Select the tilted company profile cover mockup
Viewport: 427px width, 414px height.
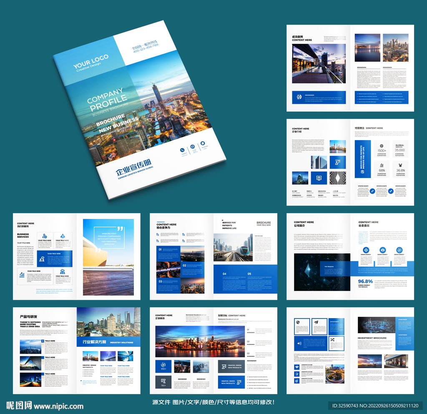(x=139, y=110)
